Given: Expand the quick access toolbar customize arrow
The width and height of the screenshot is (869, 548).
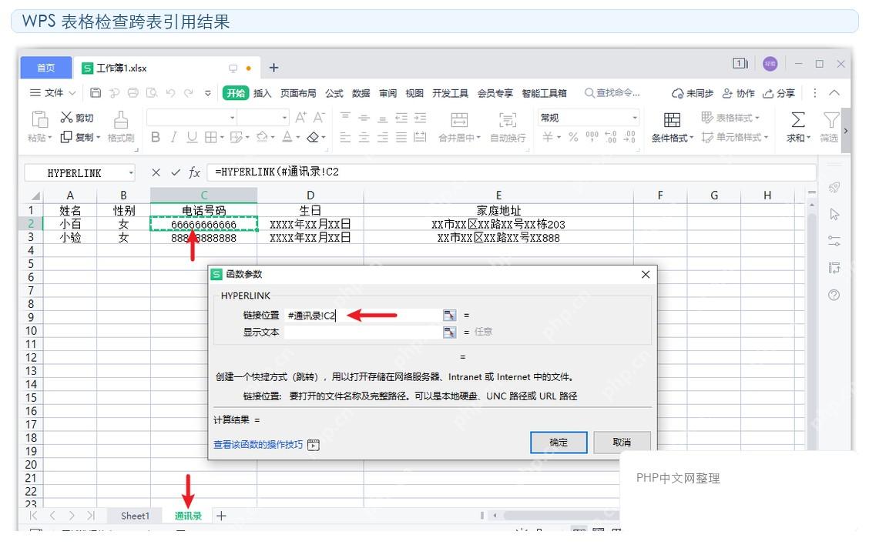Looking at the screenshot, I should (208, 93).
